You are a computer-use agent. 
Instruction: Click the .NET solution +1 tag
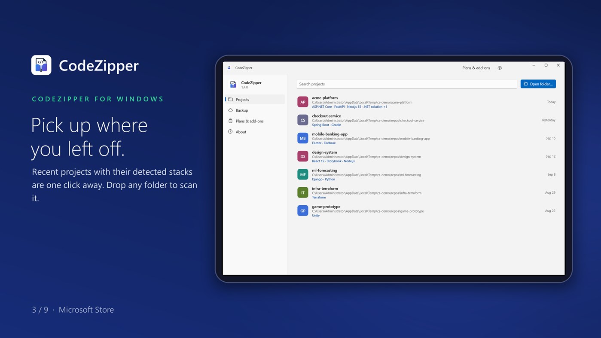(375, 107)
